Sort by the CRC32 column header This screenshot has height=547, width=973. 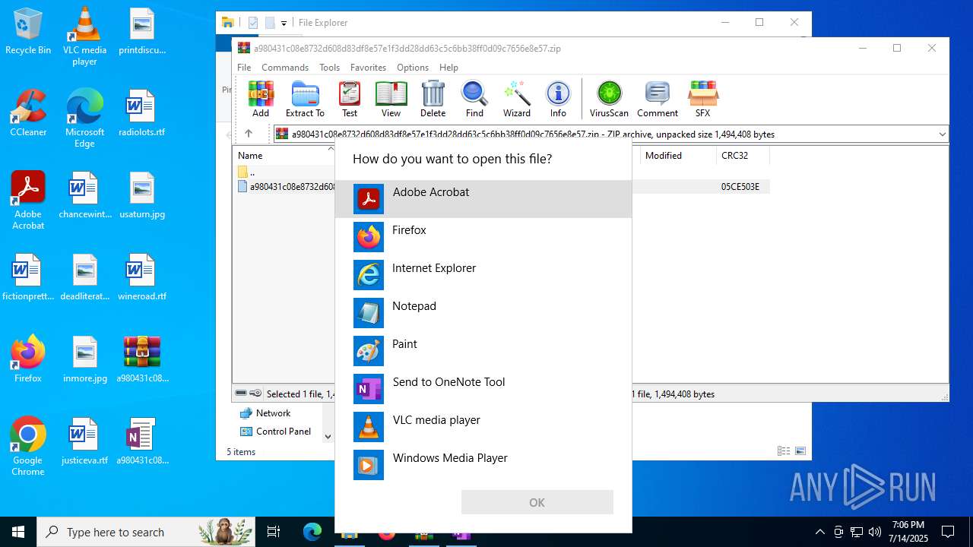[742, 155]
